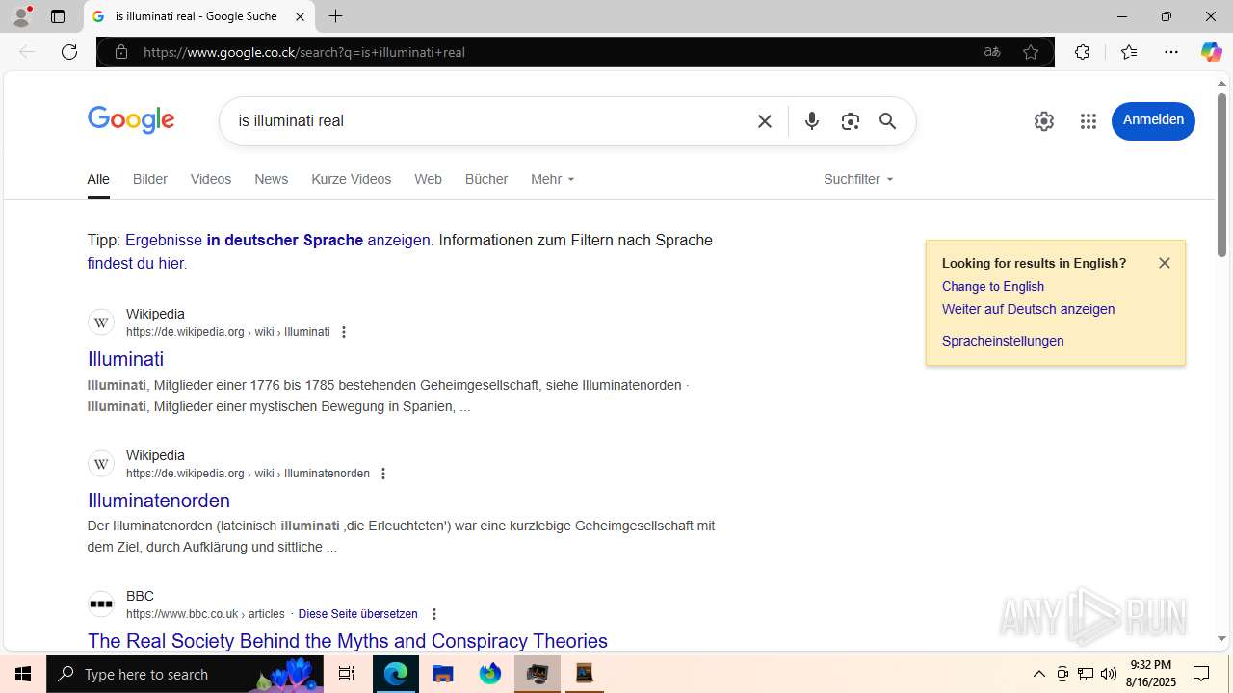Click Change to English link
Image resolution: width=1233 pixels, height=693 pixels.
[x=993, y=286]
